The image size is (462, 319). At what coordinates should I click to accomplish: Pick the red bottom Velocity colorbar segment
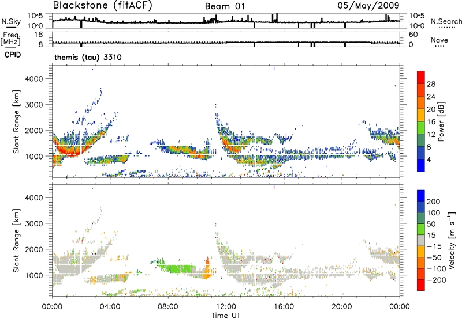pos(421,285)
